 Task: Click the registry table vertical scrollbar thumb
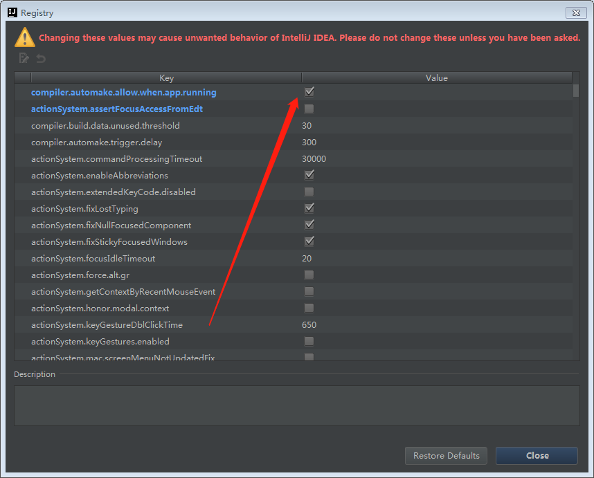click(x=576, y=91)
